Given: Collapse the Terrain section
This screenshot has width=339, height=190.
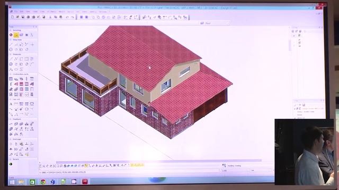Looking at the screenshot, I should click(x=11, y=159).
